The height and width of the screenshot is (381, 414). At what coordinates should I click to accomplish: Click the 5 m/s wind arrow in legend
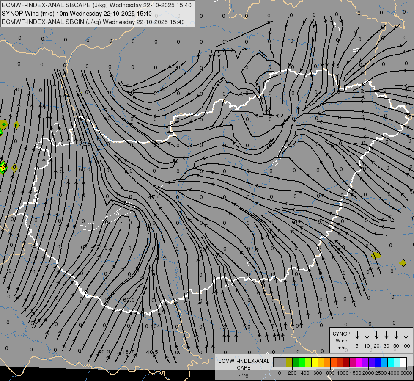coord(357,335)
